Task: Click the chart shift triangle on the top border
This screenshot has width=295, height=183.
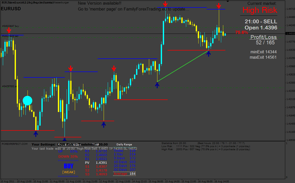Action: point(228,1)
